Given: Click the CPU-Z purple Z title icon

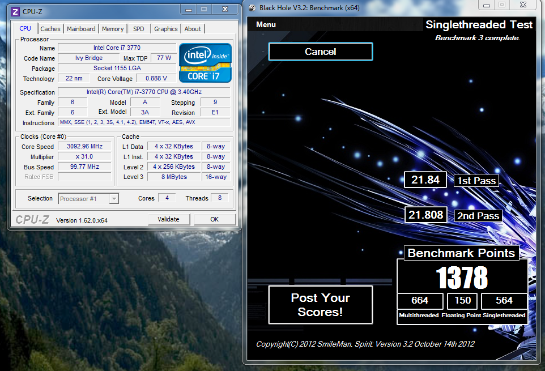Looking at the screenshot, I should pyautogui.click(x=15, y=12).
